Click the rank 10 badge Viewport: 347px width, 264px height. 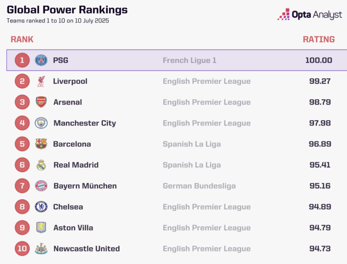(22, 249)
